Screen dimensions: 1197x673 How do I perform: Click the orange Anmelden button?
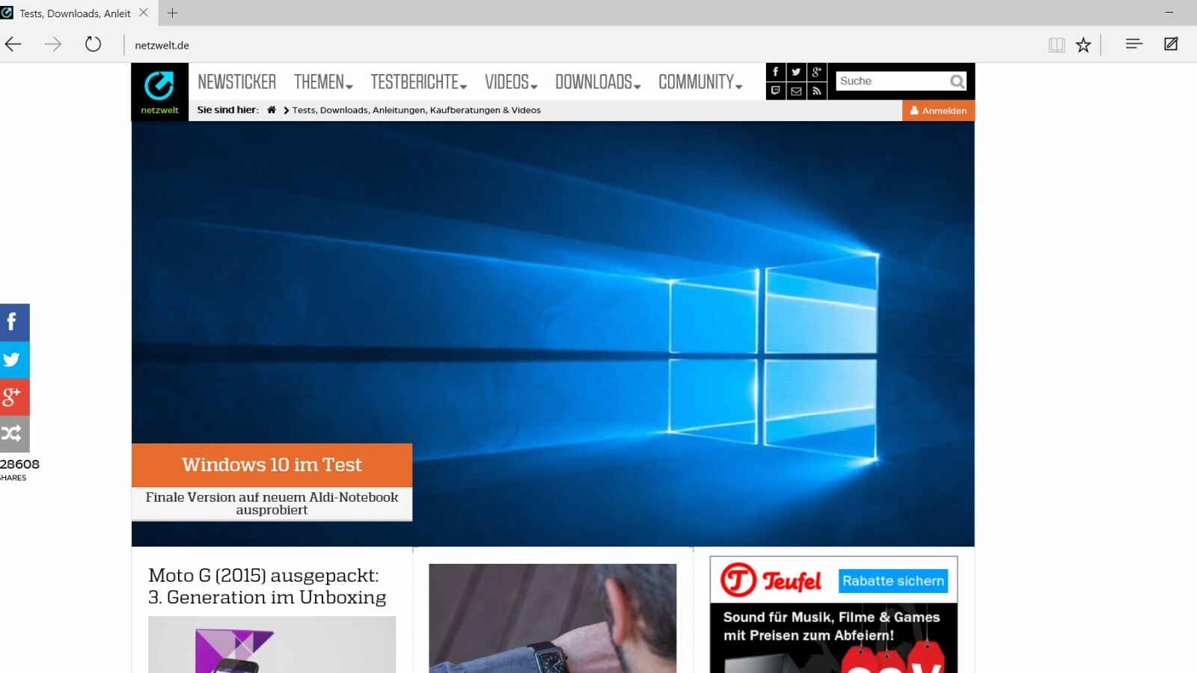[x=938, y=110]
